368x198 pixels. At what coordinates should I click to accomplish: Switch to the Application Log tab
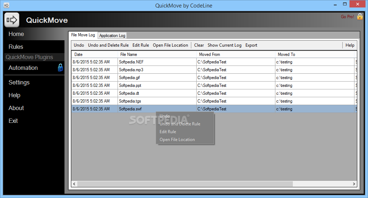[x=112, y=35]
